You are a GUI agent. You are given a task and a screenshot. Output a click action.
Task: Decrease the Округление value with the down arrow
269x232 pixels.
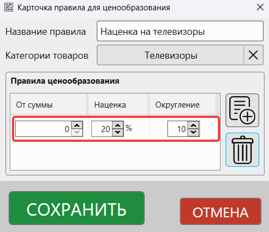(x=193, y=133)
